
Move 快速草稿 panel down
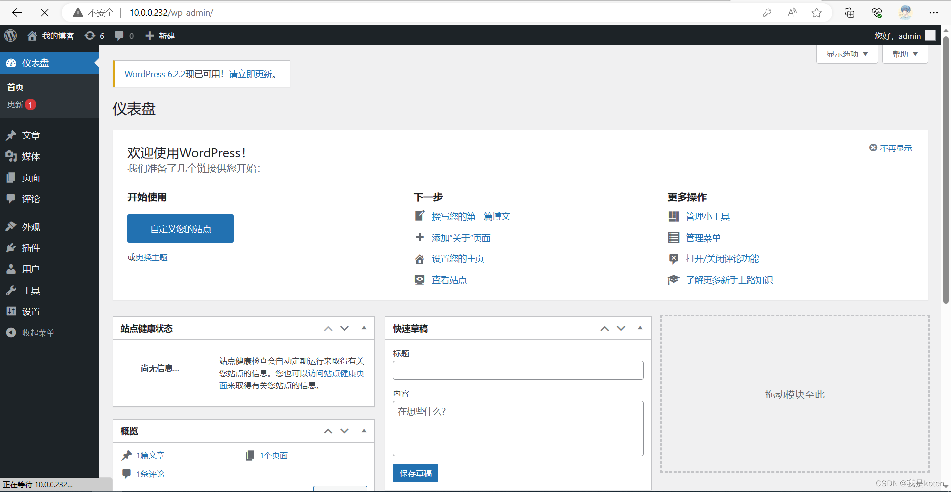(x=621, y=328)
